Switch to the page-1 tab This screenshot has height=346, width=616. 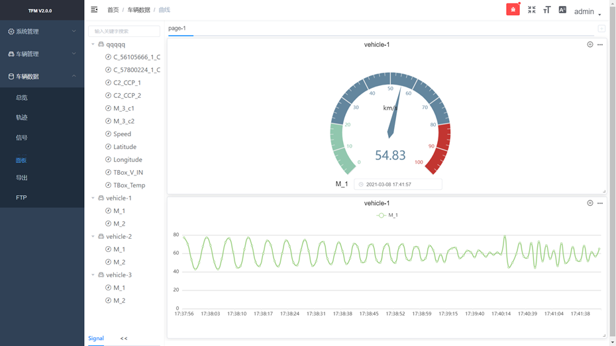pos(177,28)
